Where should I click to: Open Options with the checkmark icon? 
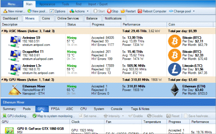coord(52,11)
